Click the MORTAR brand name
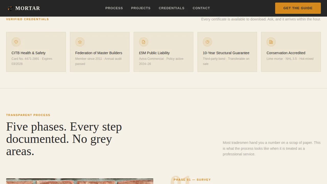The width and height of the screenshot is (327, 184). (28, 8)
